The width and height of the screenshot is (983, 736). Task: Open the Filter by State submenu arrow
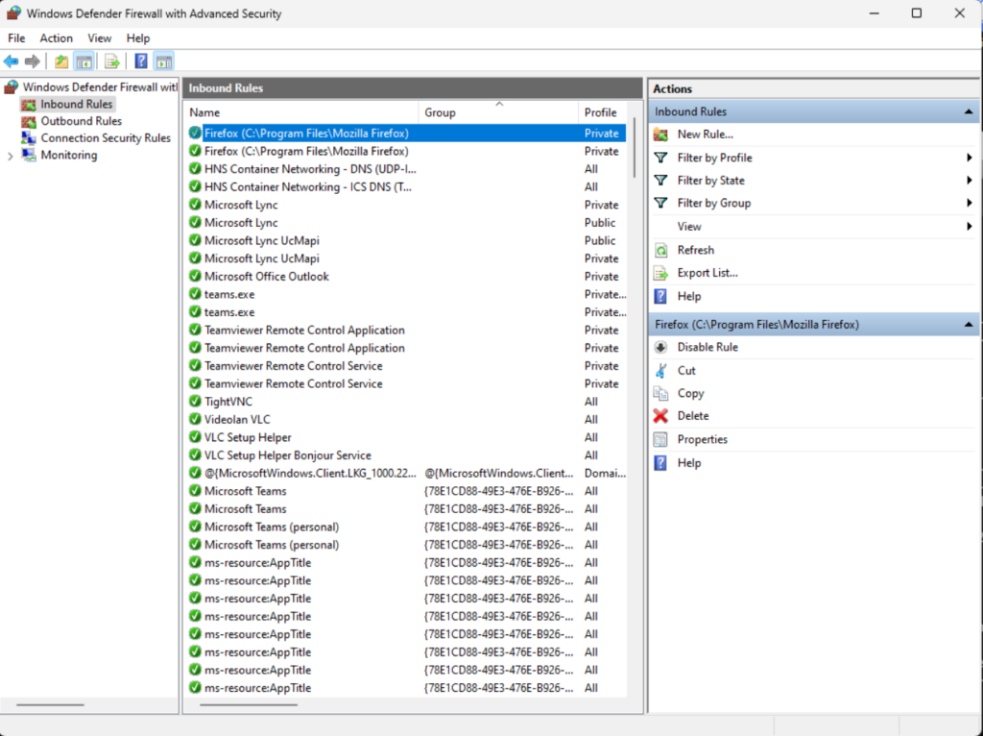[x=970, y=180]
